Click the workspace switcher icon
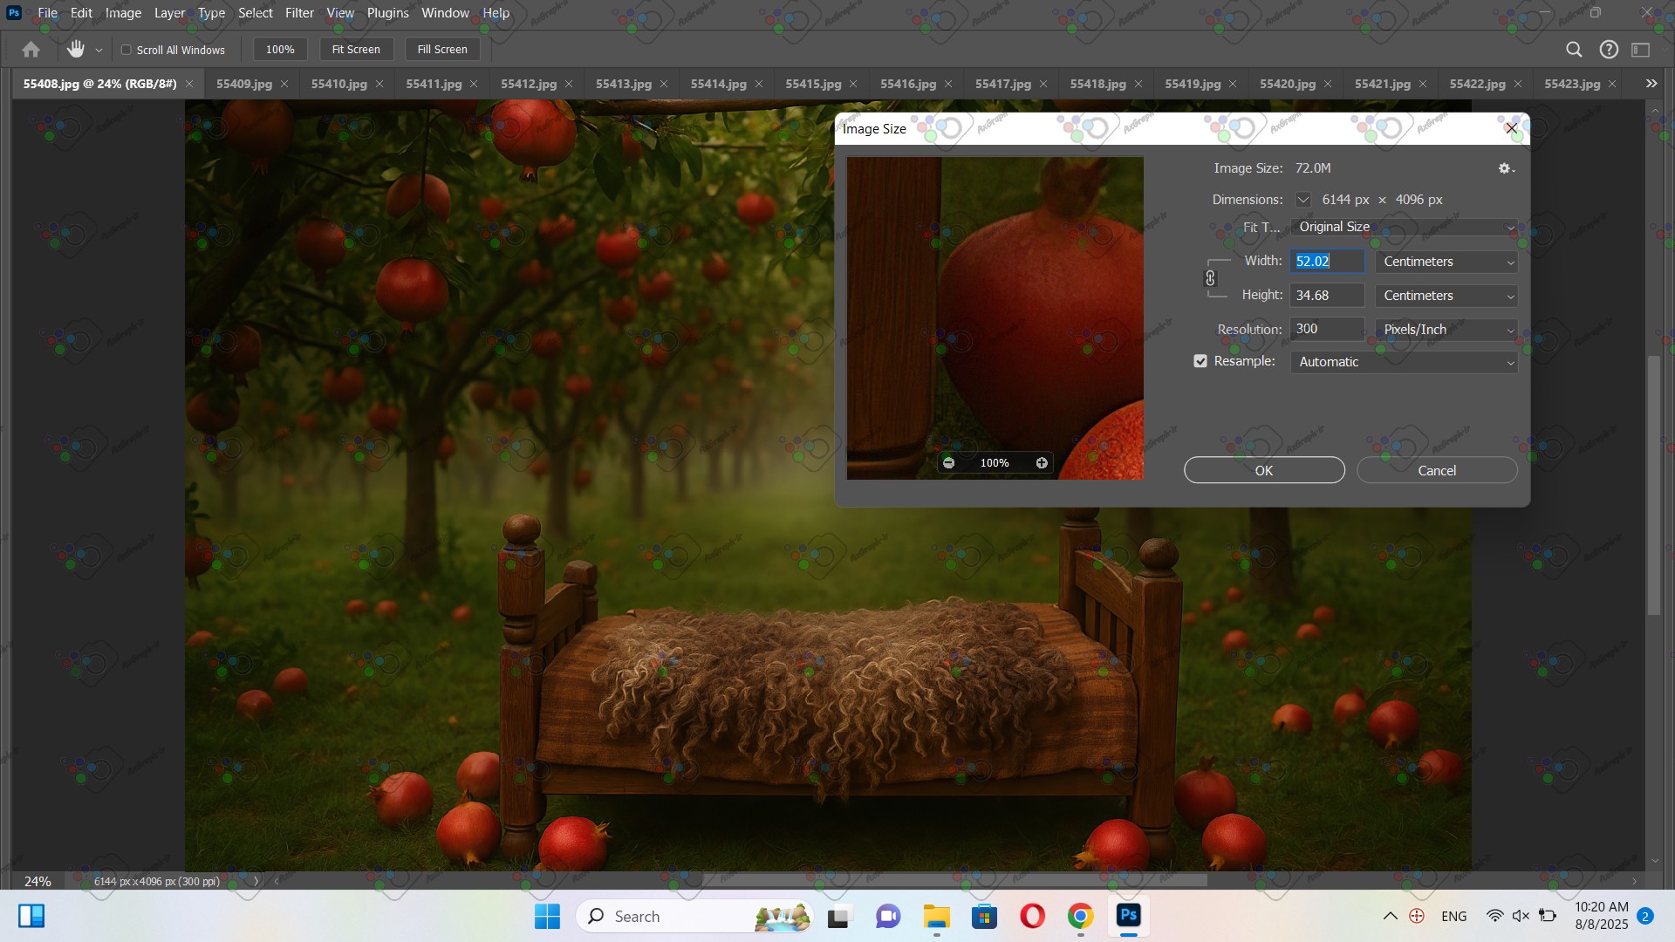Image resolution: width=1675 pixels, height=942 pixels. coord(1641,50)
